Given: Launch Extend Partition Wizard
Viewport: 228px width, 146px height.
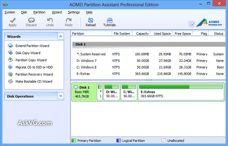Looking at the screenshot, I should (x=32, y=46).
